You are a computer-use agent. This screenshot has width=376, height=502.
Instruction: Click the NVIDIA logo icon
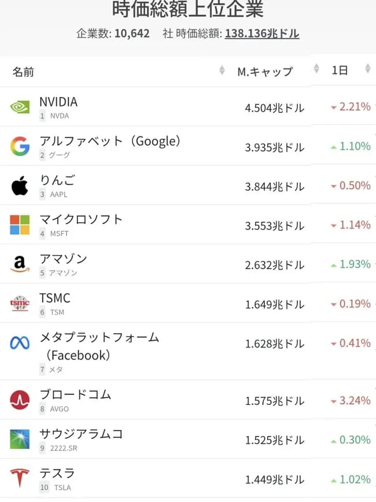pos(20,107)
